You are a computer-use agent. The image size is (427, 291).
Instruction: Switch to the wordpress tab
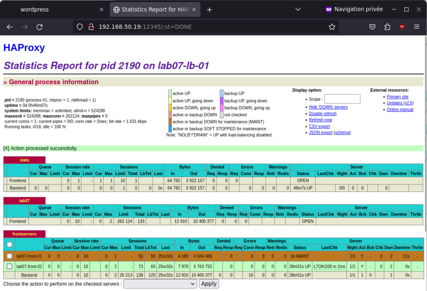(x=55, y=10)
